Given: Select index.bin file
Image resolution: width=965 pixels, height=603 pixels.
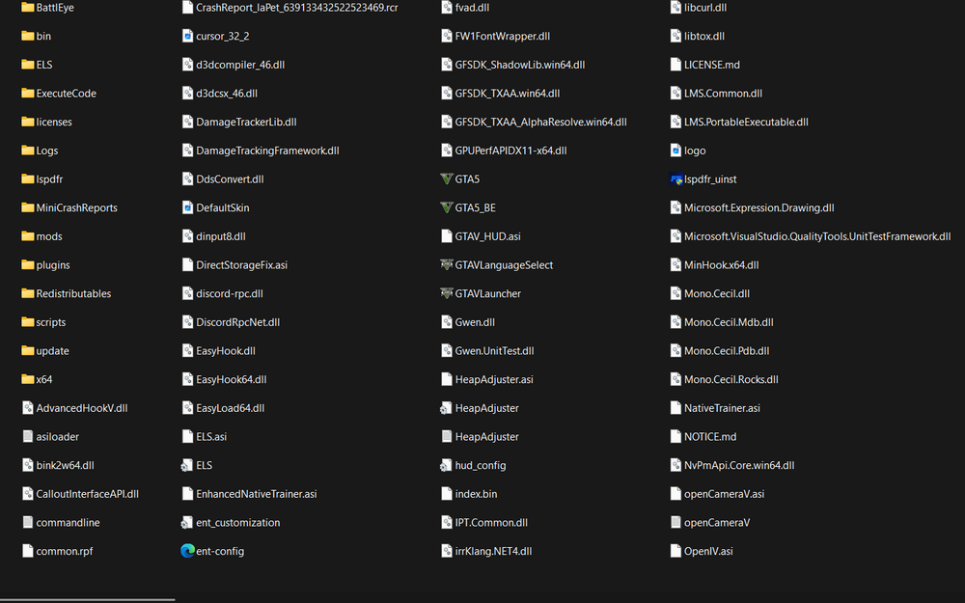Looking at the screenshot, I should (470, 494).
